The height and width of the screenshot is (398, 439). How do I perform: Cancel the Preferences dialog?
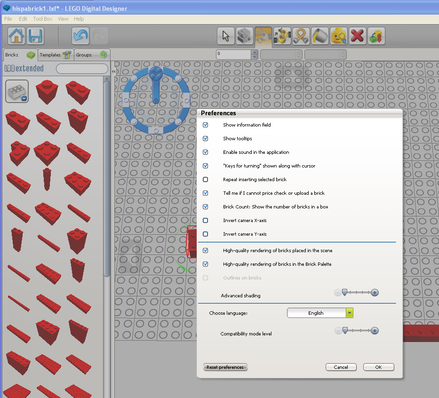tap(341, 367)
